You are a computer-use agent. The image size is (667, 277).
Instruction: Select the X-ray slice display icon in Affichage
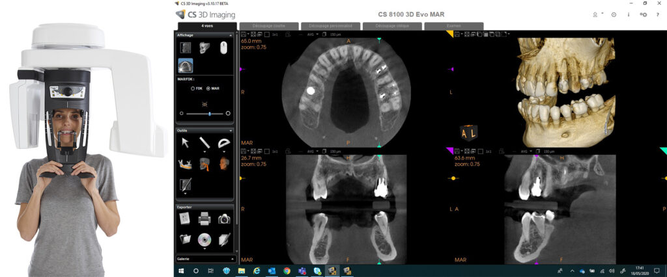coord(186,47)
